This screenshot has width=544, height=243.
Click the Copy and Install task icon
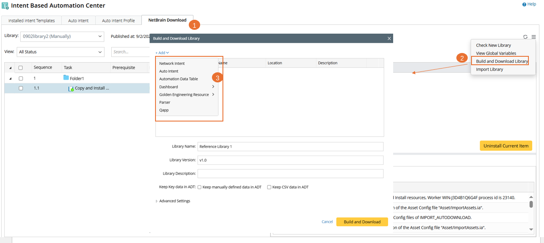pos(71,89)
